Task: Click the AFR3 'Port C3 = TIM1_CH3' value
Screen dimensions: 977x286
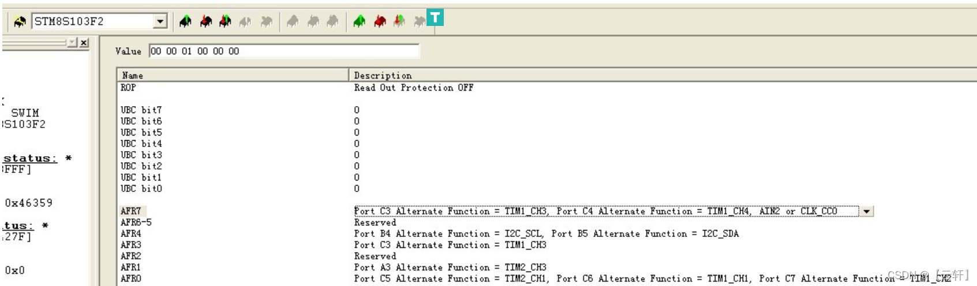Action: (x=450, y=245)
